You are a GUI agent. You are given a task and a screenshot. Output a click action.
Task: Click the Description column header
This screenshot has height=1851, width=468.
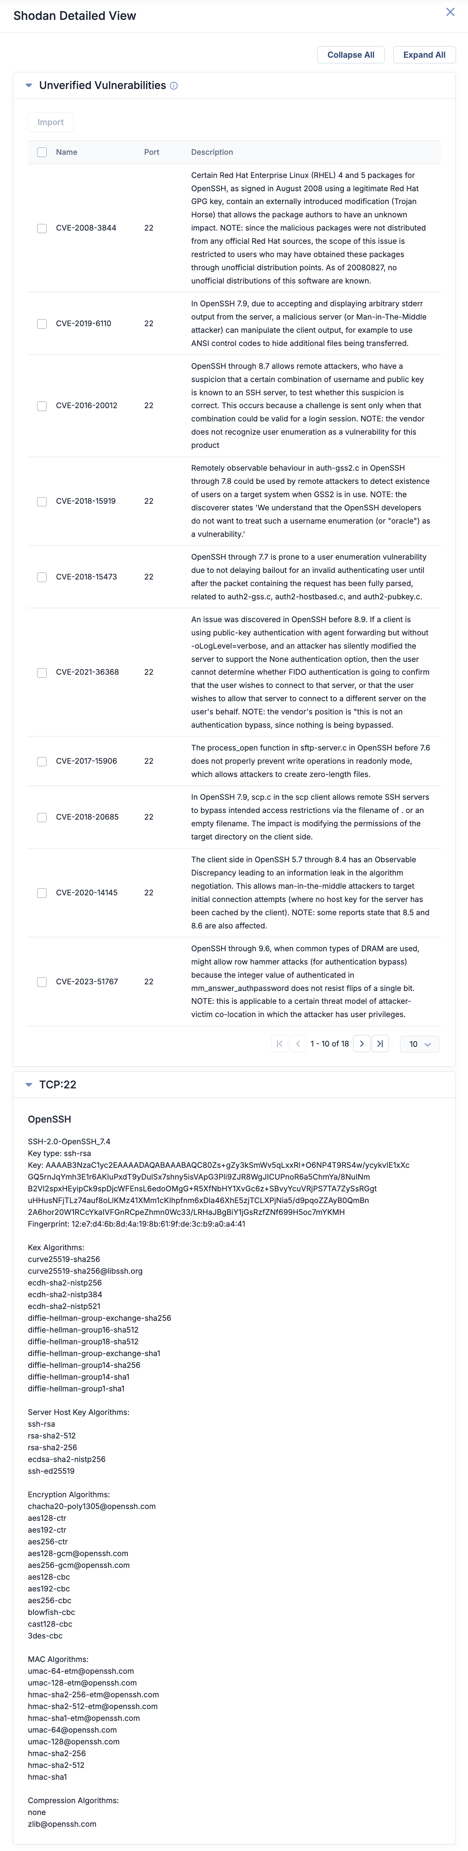click(212, 151)
